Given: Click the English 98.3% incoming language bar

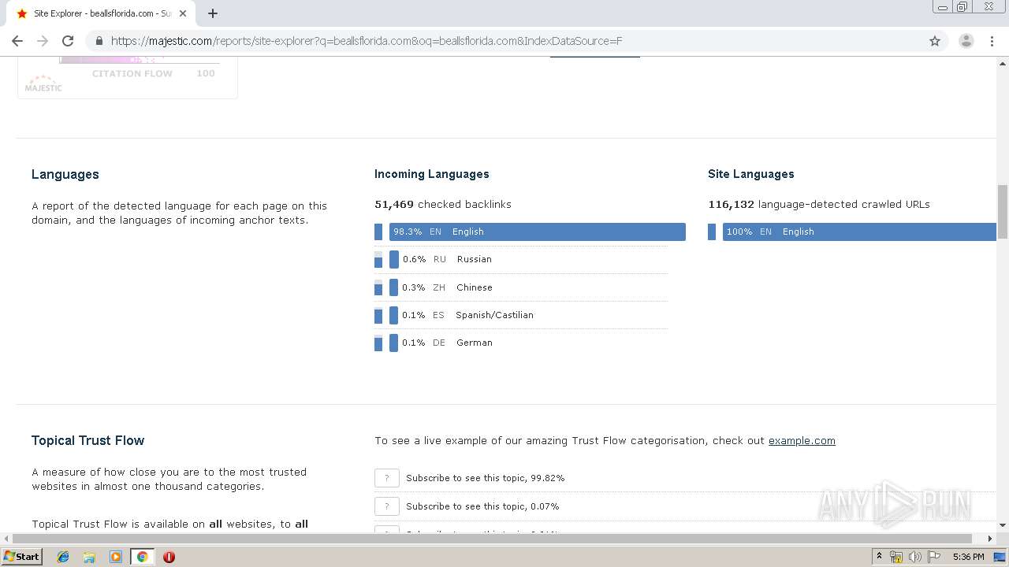Looking at the screenshot, I should tap(537, 232).
